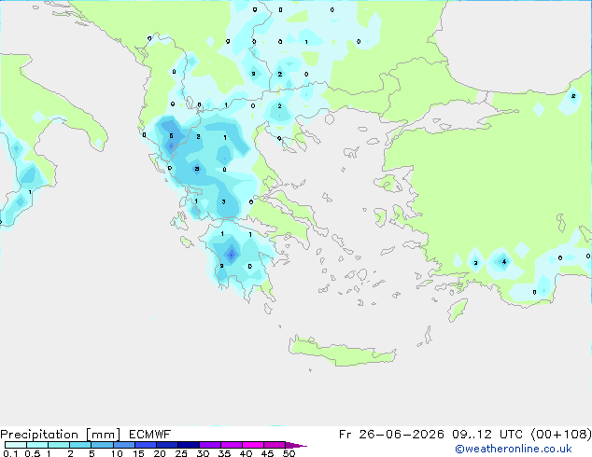
Task: Click the map value "5" over northwestern Greece
Action: point(171,136)
